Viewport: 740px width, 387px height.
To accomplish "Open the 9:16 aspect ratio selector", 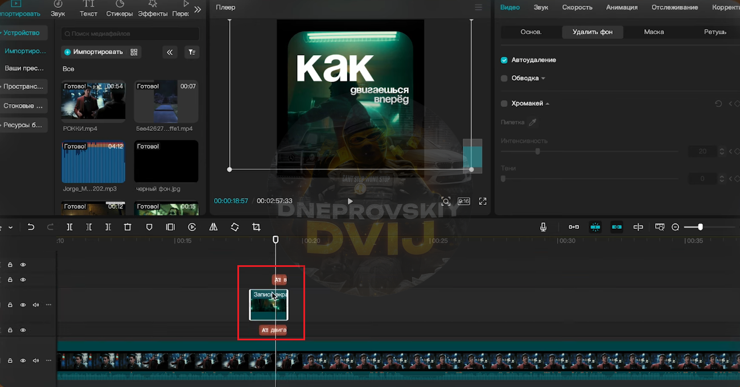I will pyautogui.click(x=464, y=201).
